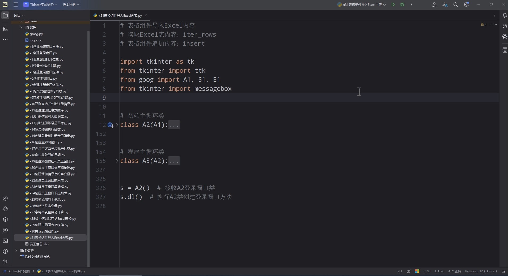Toggle the Project tool window folder icon
Viewport: 508px width, 276px height.
pyautogui.click(x=5, y=15)
